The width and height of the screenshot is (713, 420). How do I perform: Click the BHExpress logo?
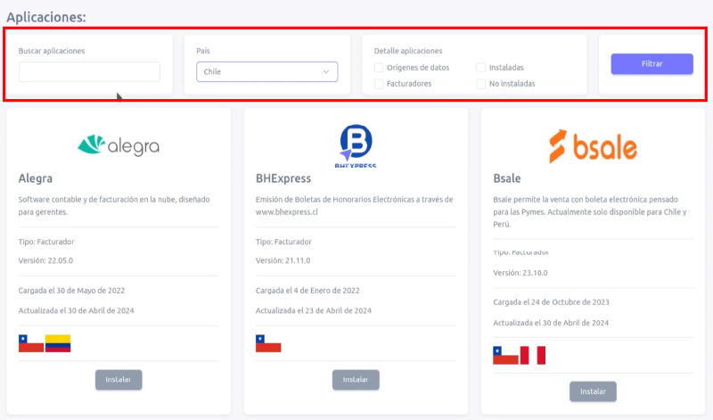[x=356, y=145]
